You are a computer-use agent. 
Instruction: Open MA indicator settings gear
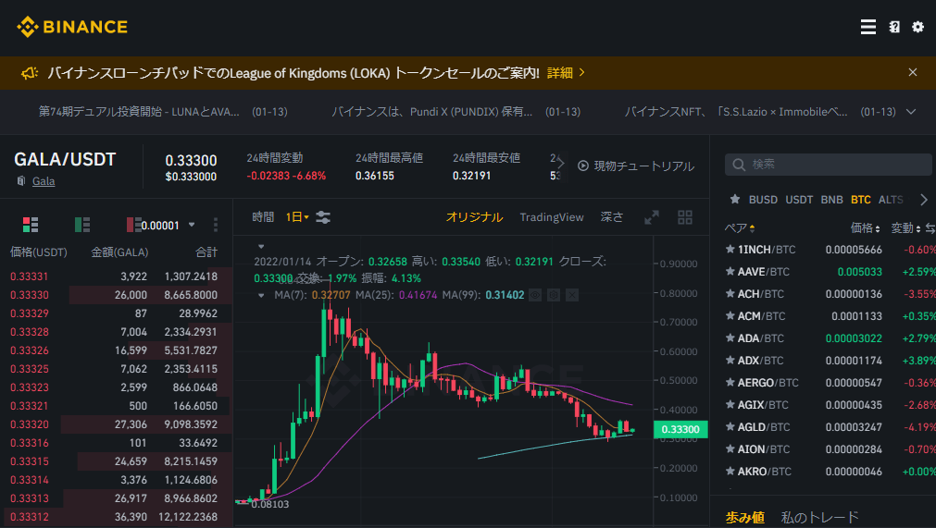coord(554,295)
